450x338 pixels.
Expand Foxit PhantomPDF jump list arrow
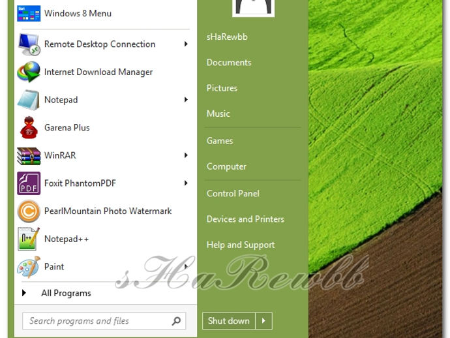click(x=186, y=183)
